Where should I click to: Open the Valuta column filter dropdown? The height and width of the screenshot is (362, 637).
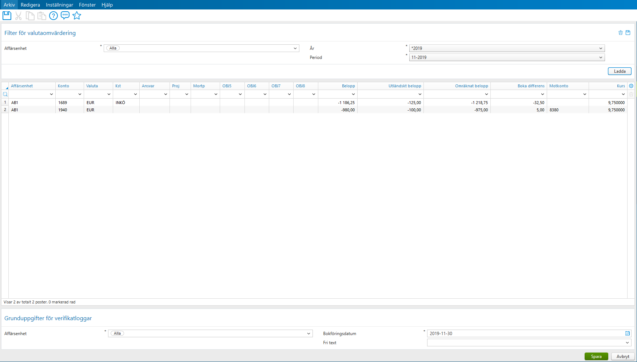(x=108, y=94)
